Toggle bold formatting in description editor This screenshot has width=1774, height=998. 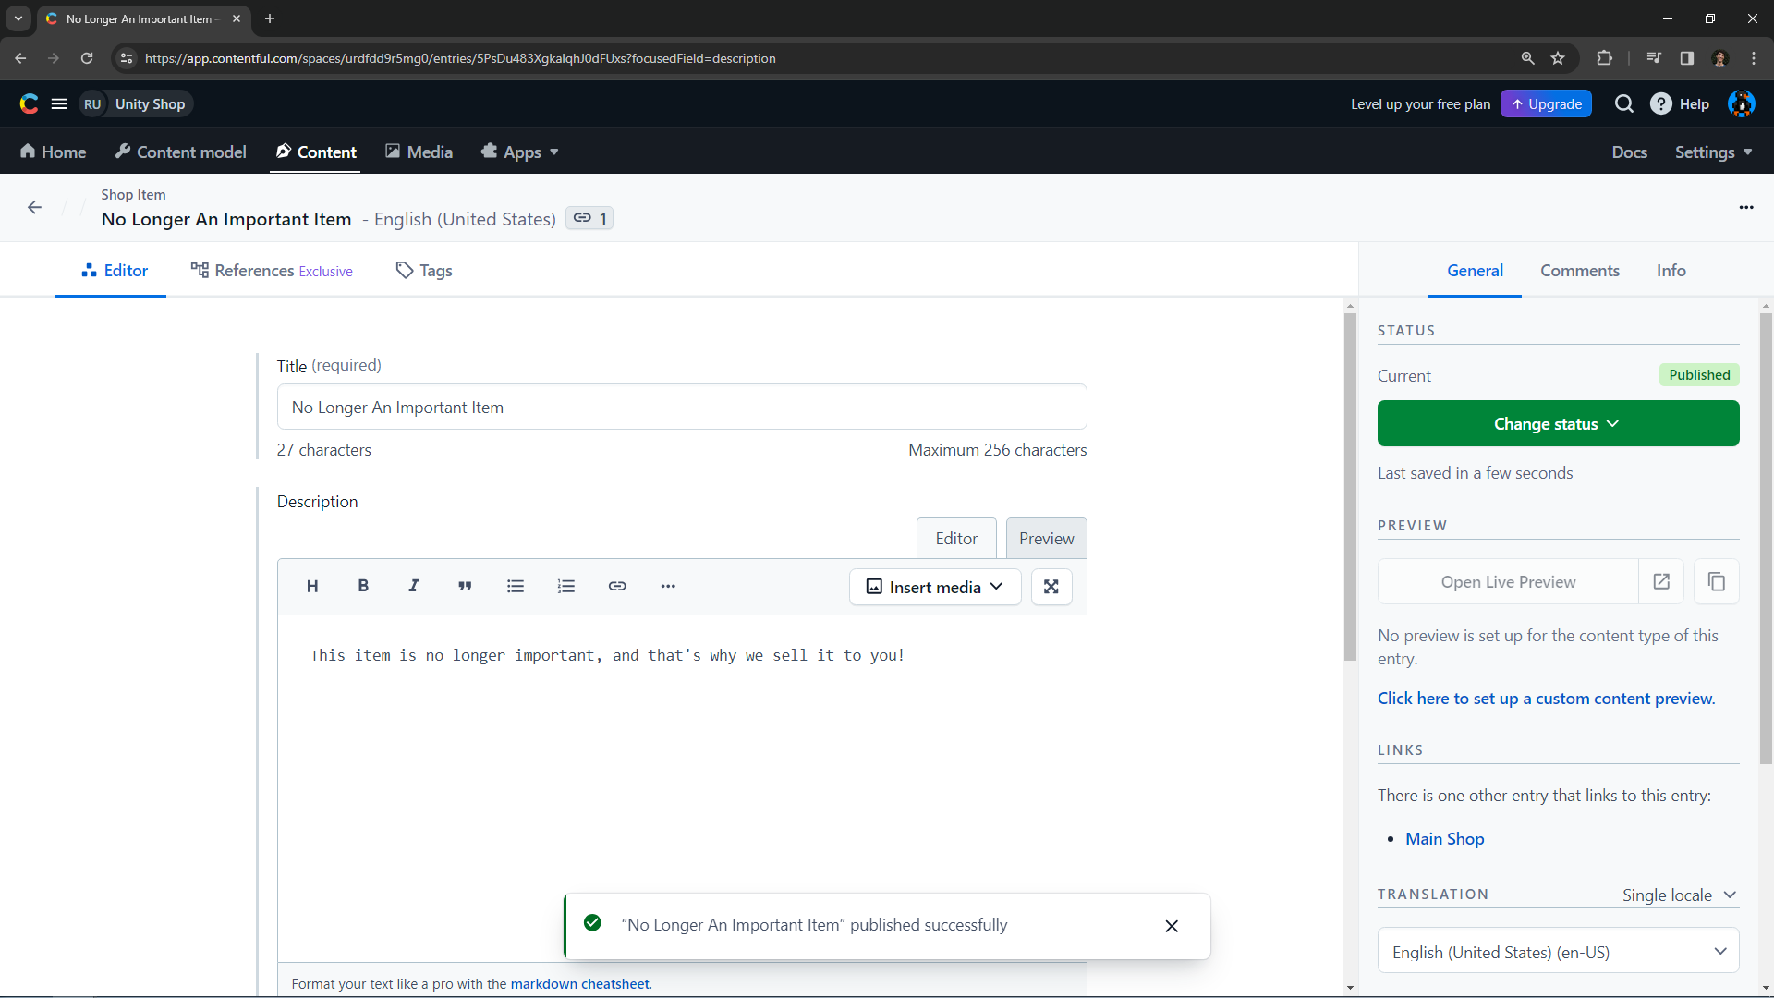(x=363, y=586)
